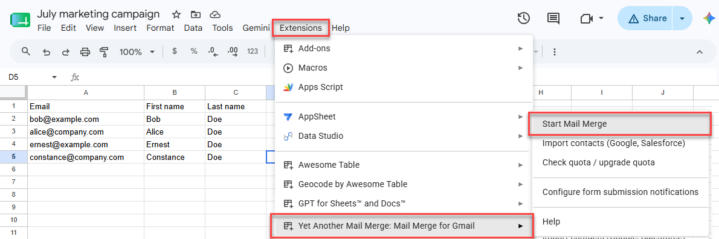Image resolution: width=719 pixels, height=239 pixels.
Task: Open zoom level 100% dropdown
Action: (x=137, y=52)
